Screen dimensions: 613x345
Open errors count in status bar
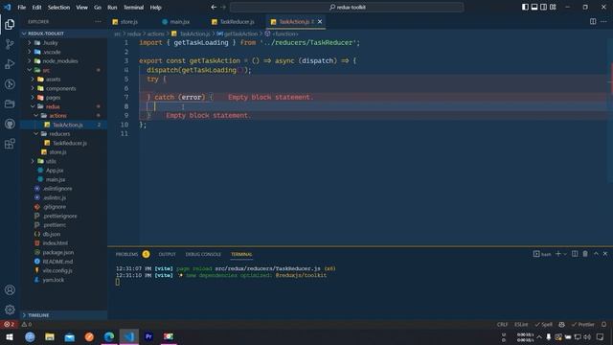click(10, 324)
